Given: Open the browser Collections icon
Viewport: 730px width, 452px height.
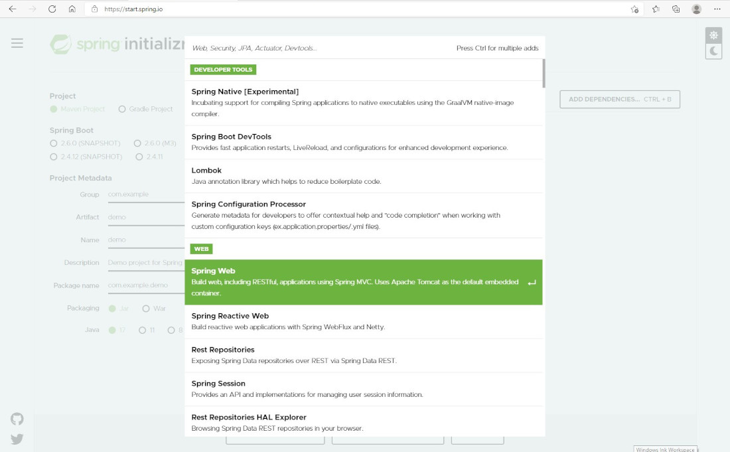Looking at the screenshot, I should pos(676,9).
